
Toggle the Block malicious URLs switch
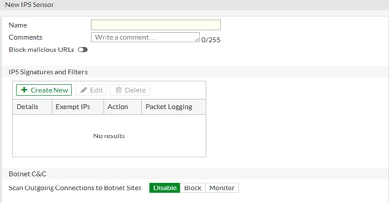[83, 50]
